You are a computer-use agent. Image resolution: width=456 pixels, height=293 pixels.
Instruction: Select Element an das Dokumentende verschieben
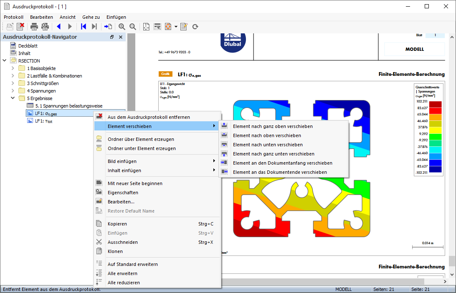coord(284,172)
